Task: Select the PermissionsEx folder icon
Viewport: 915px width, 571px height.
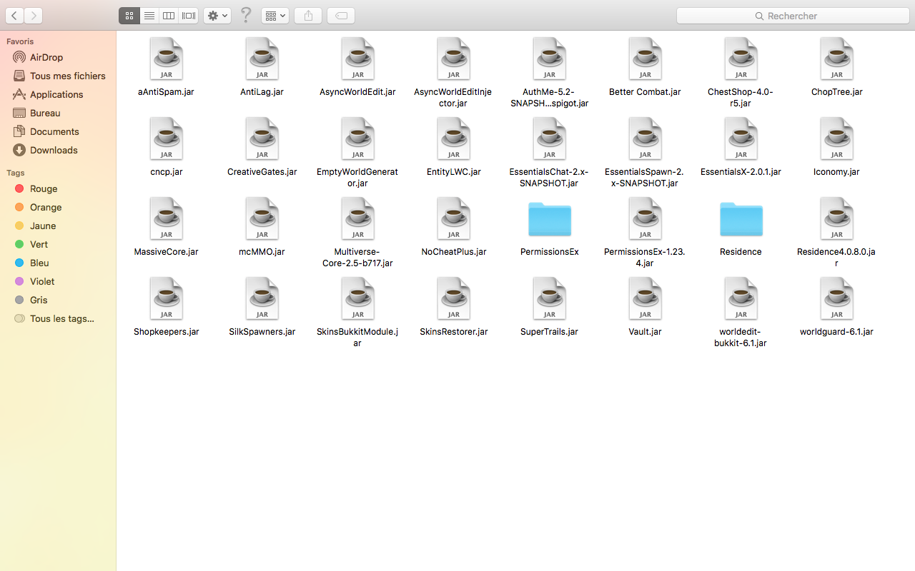Action: pos(550,219)
